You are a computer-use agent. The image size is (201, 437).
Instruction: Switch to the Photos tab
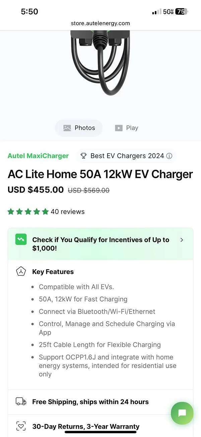[x=79, y=128]
